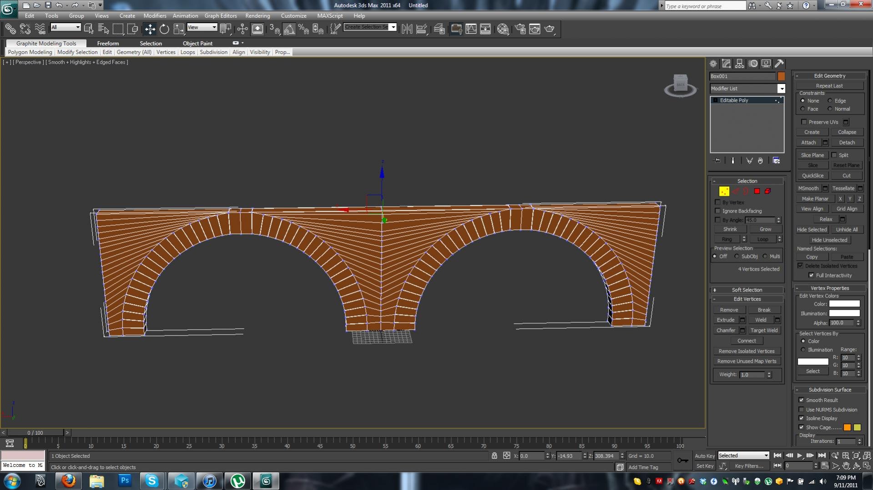The image size is (873, 490).
Task: Activate the Mirror tool in the toolbar
Action: point(407,29)
